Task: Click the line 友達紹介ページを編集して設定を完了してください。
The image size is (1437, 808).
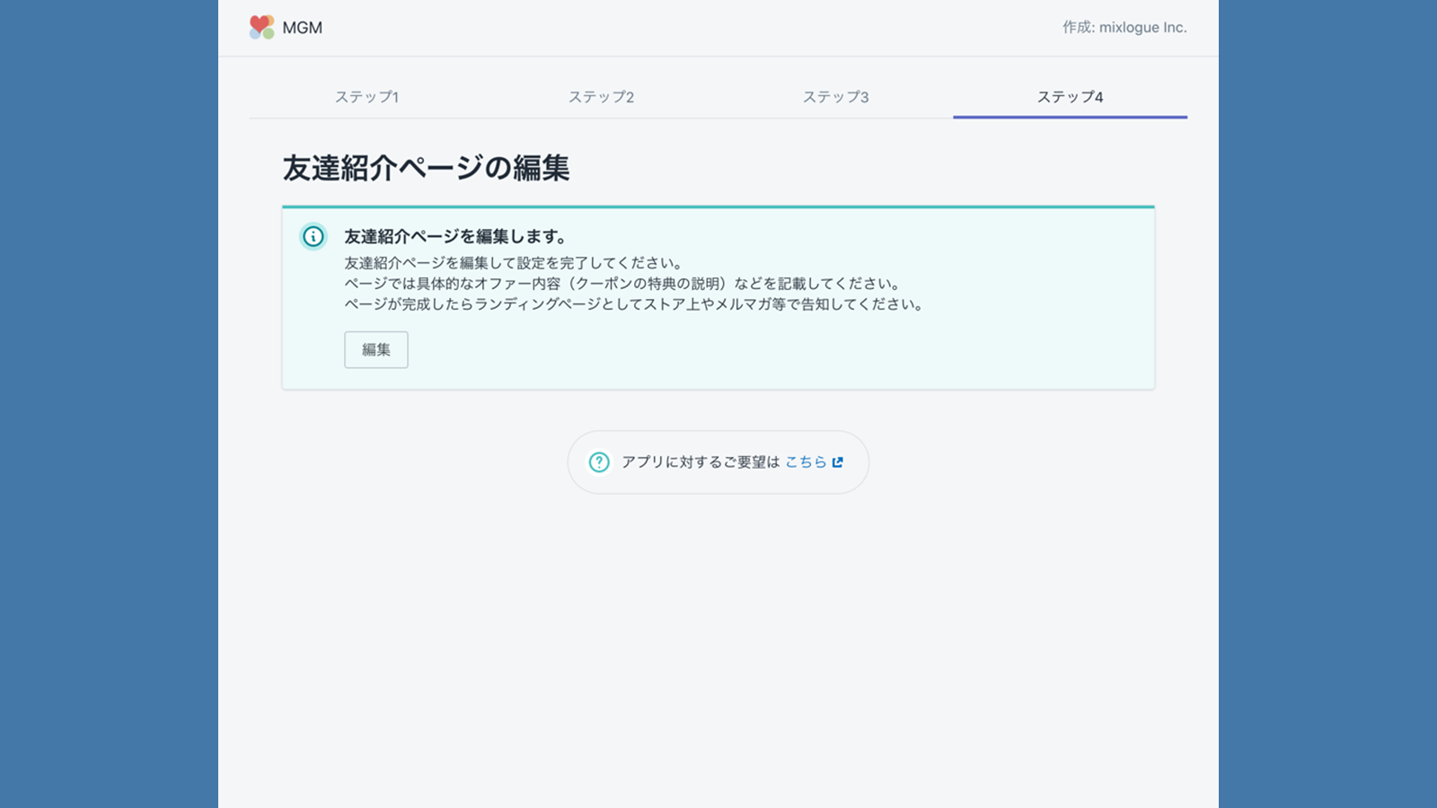Action: [x=515, y=263]
